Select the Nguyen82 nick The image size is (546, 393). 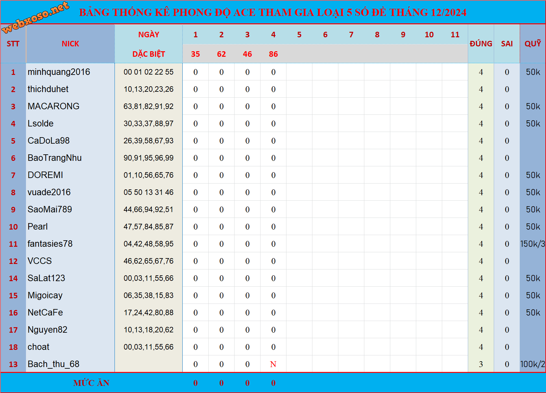(47, 330)
